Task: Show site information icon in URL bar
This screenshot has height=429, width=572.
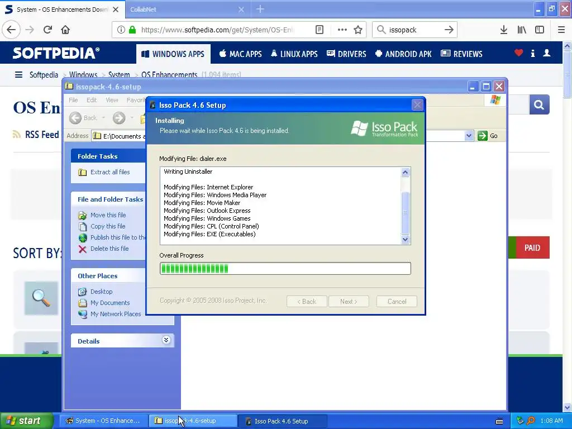Action: tap(121, 30)
